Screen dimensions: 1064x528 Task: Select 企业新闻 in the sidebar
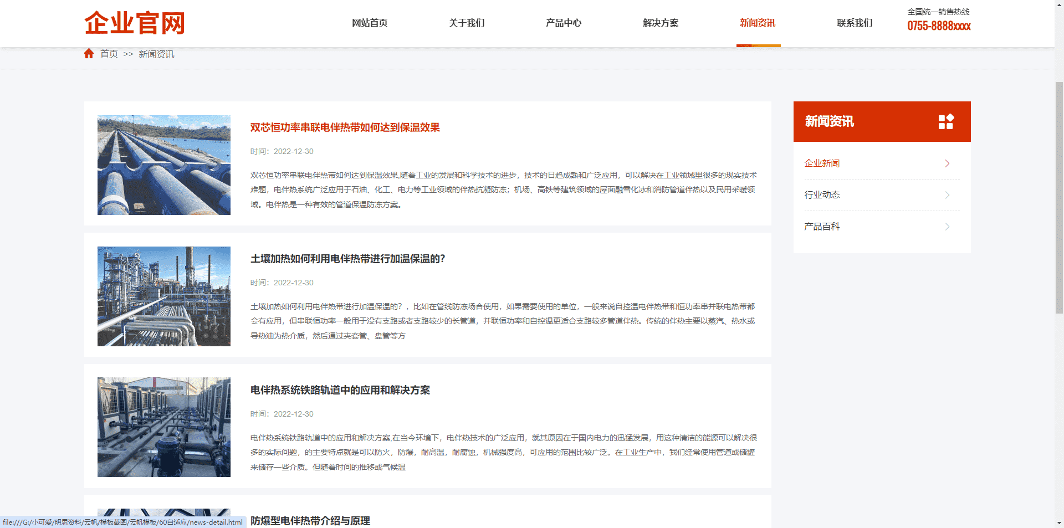coord(822,163)
